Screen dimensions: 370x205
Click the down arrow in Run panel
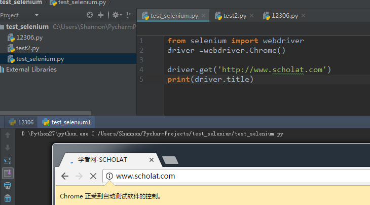8,148
